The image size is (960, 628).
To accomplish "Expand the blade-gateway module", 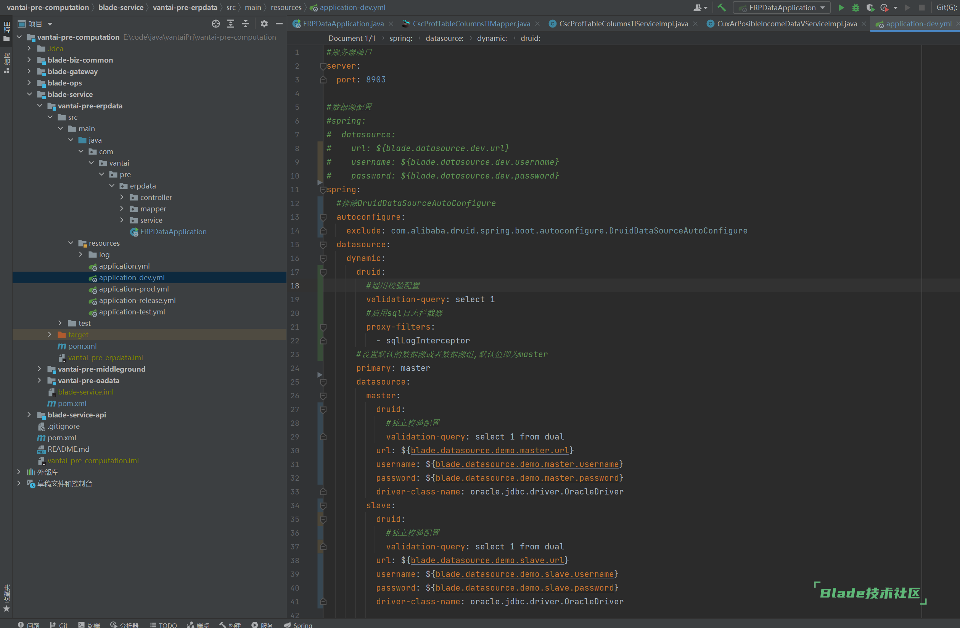I will point(29,71).
